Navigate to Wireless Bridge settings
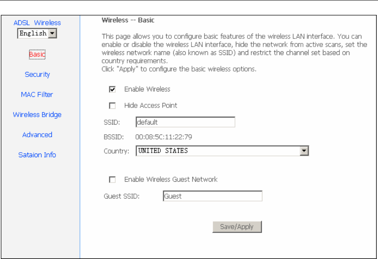The width and height of the screenshot is (378, 259). tap(37, 115)
